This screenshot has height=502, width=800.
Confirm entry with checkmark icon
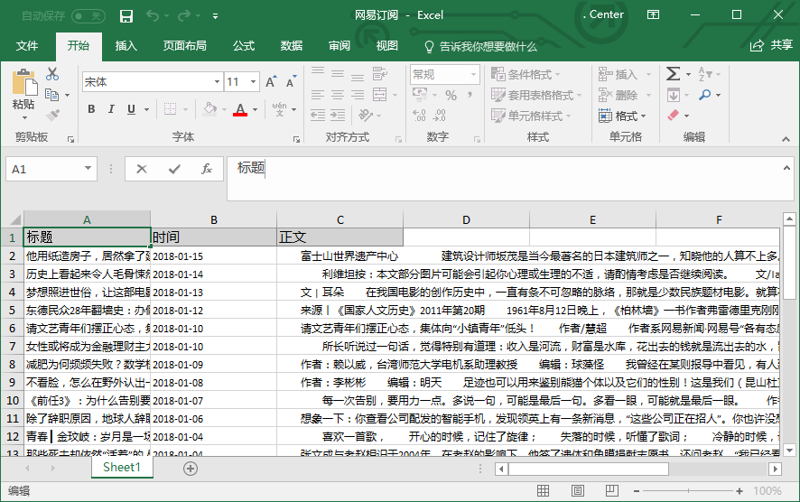[174, 169]
